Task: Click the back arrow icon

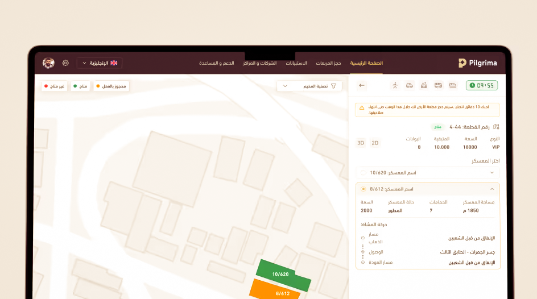Action: tap(362, 85)
